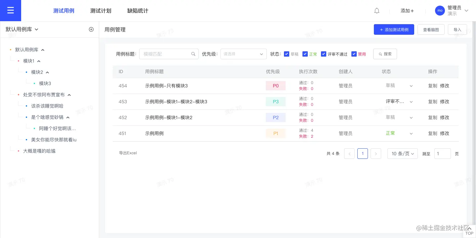The width and height of the screenshot is (476, 238).
Task: Click the mo admin avatar icon
Action: (440, 11)
